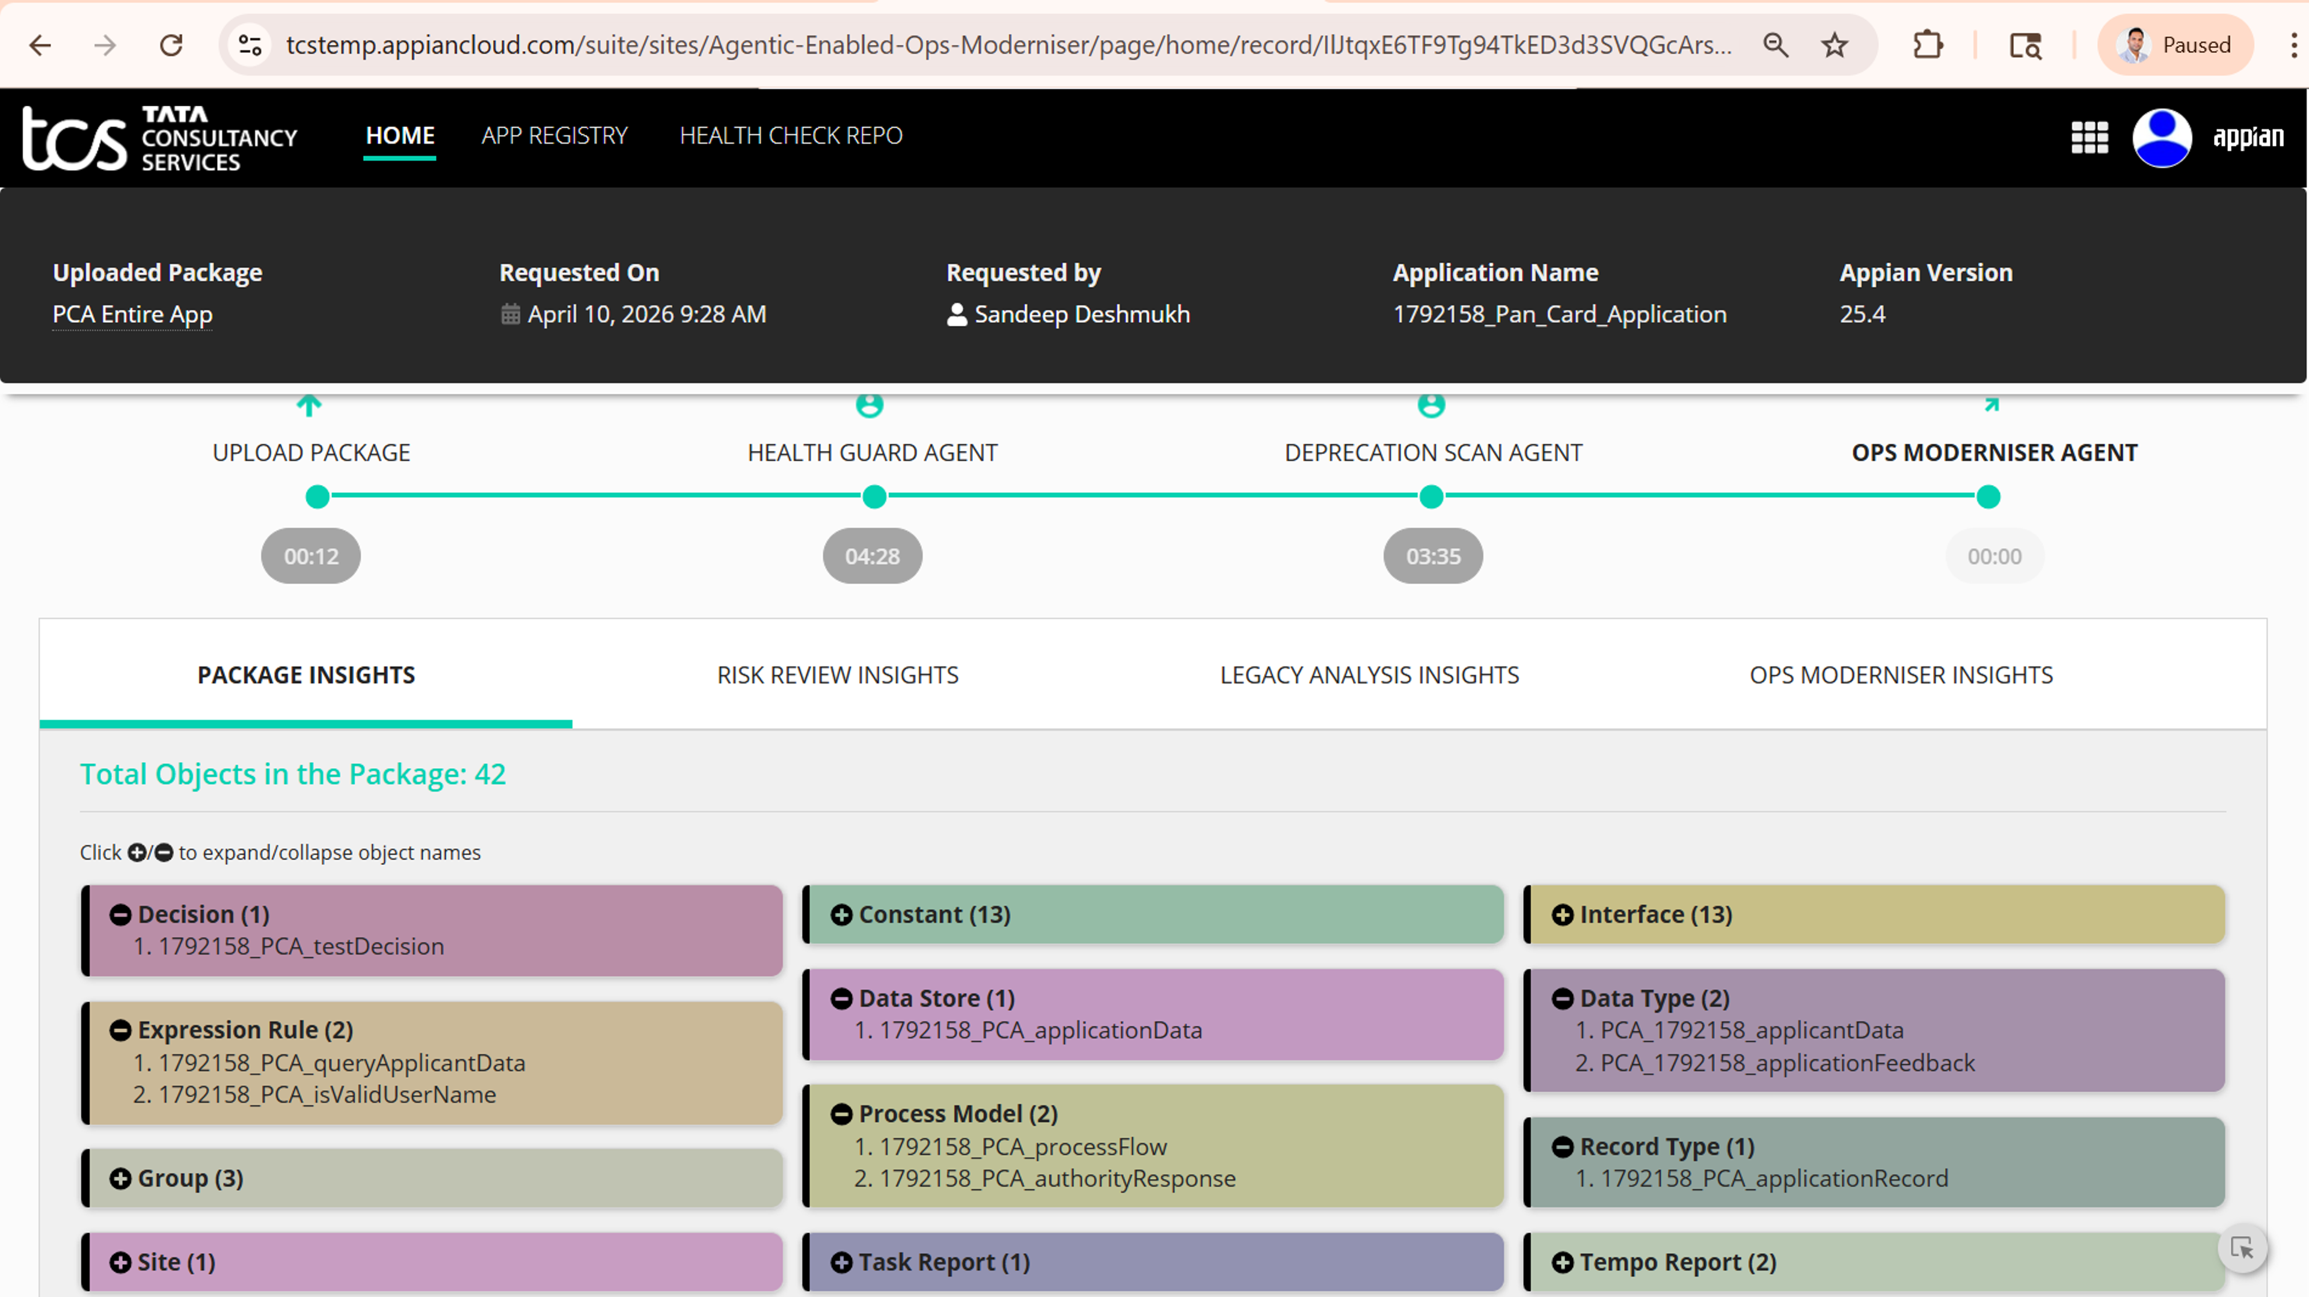Click the zoom magnifier icon in address bar
Viewport: 2309px width, 1297px height.
(1776, 45)
